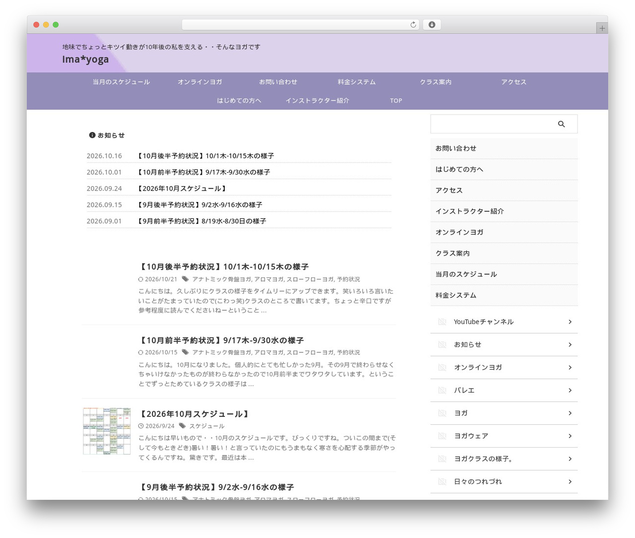Expand the 日々のつれづれ category chevron

click(x=570, y=481)
